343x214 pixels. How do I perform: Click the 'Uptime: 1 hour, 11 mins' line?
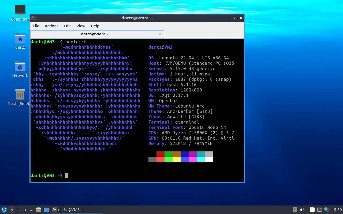[x=179, y=74]
